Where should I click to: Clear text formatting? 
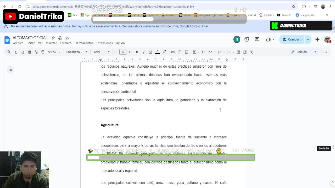point(252,52)
